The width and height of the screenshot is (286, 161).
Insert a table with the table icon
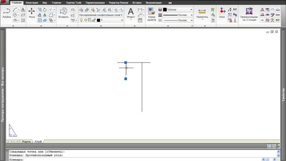(x=140, y=20)
